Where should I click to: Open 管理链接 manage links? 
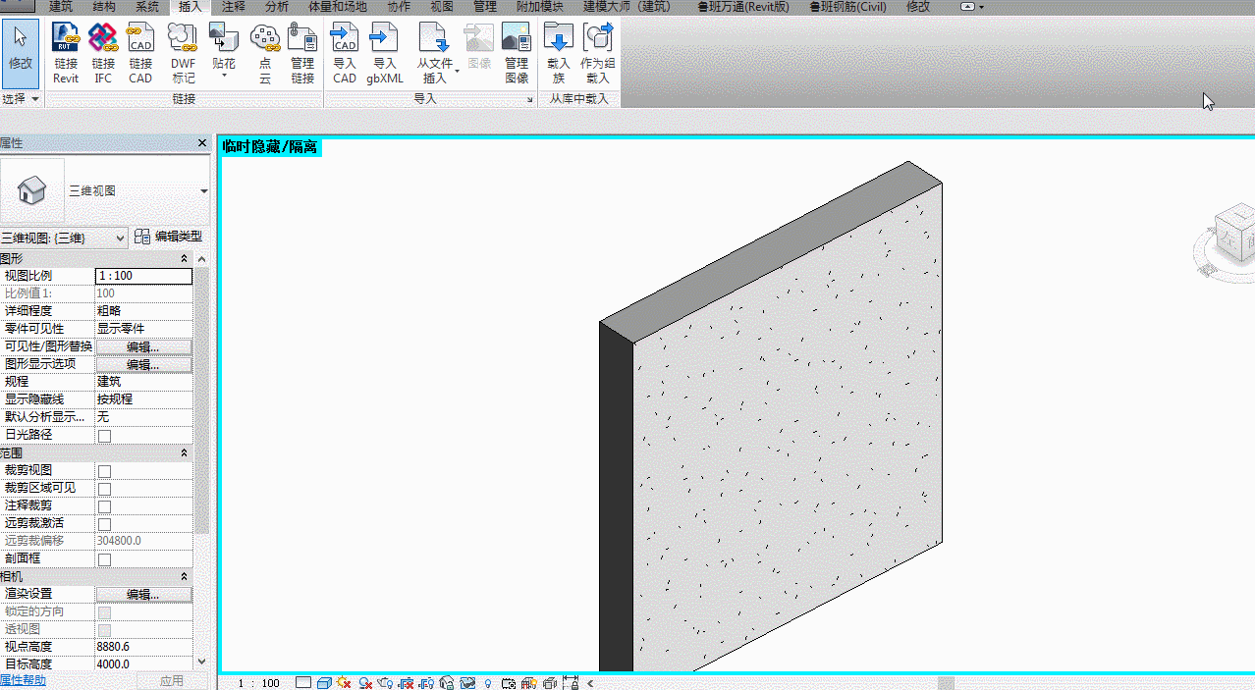[302, 53]
